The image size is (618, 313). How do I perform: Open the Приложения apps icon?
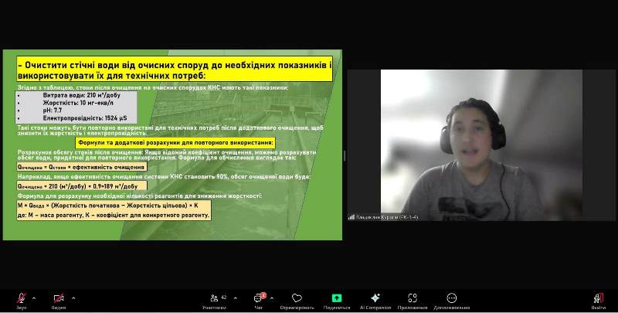pos(413,298)
